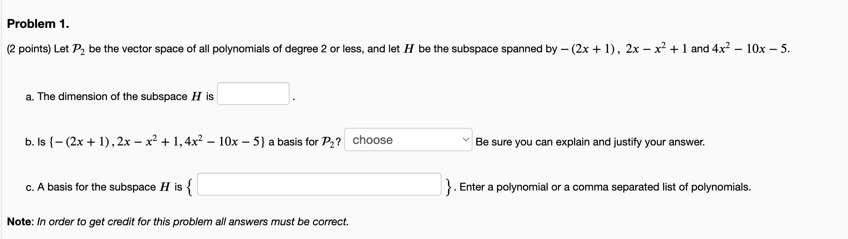Focus the basis for subspace H input field
The width and height of the screenshot is (848, 239).
click(319, 184)
